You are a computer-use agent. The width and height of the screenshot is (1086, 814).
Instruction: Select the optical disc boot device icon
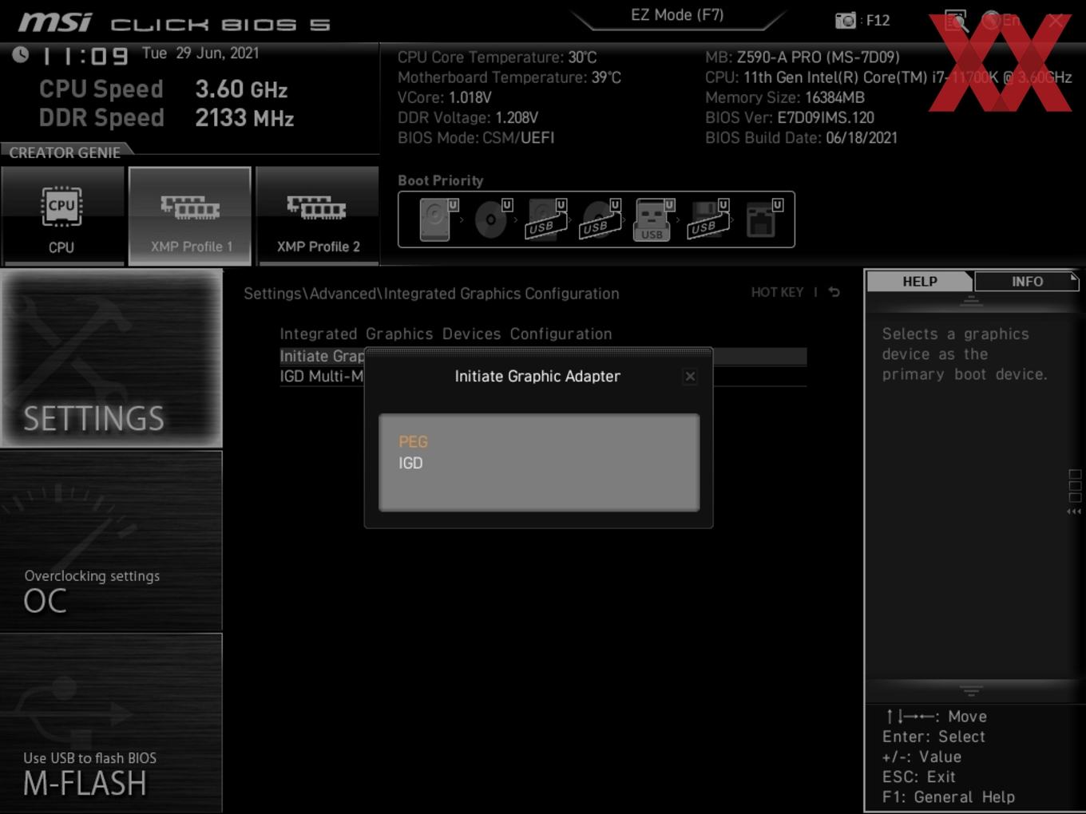coord(492,219)
